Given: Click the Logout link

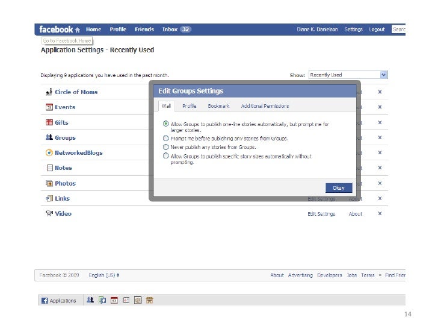Looking at the screenshot, I should point(377,30).
